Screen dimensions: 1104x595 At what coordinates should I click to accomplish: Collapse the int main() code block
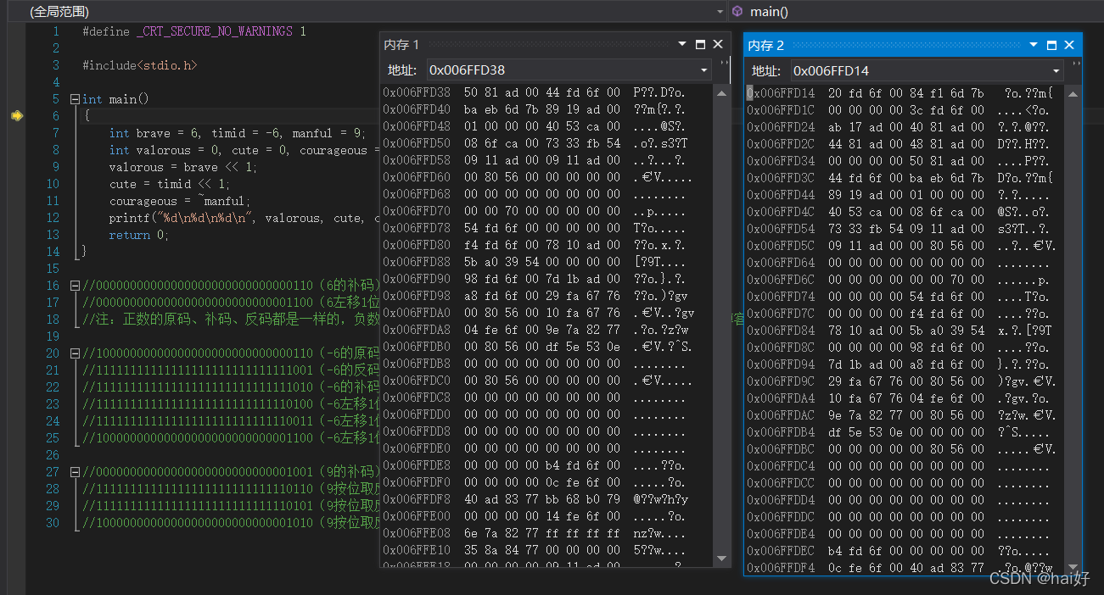point(75,99)
